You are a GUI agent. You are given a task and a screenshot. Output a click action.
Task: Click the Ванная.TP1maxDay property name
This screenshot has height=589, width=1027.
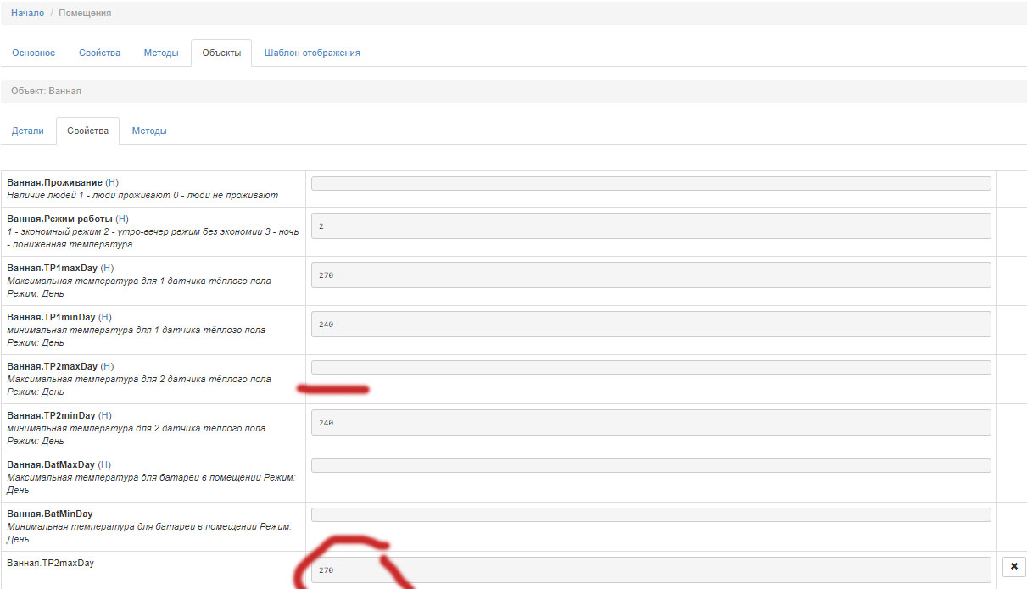coord(52,268)
